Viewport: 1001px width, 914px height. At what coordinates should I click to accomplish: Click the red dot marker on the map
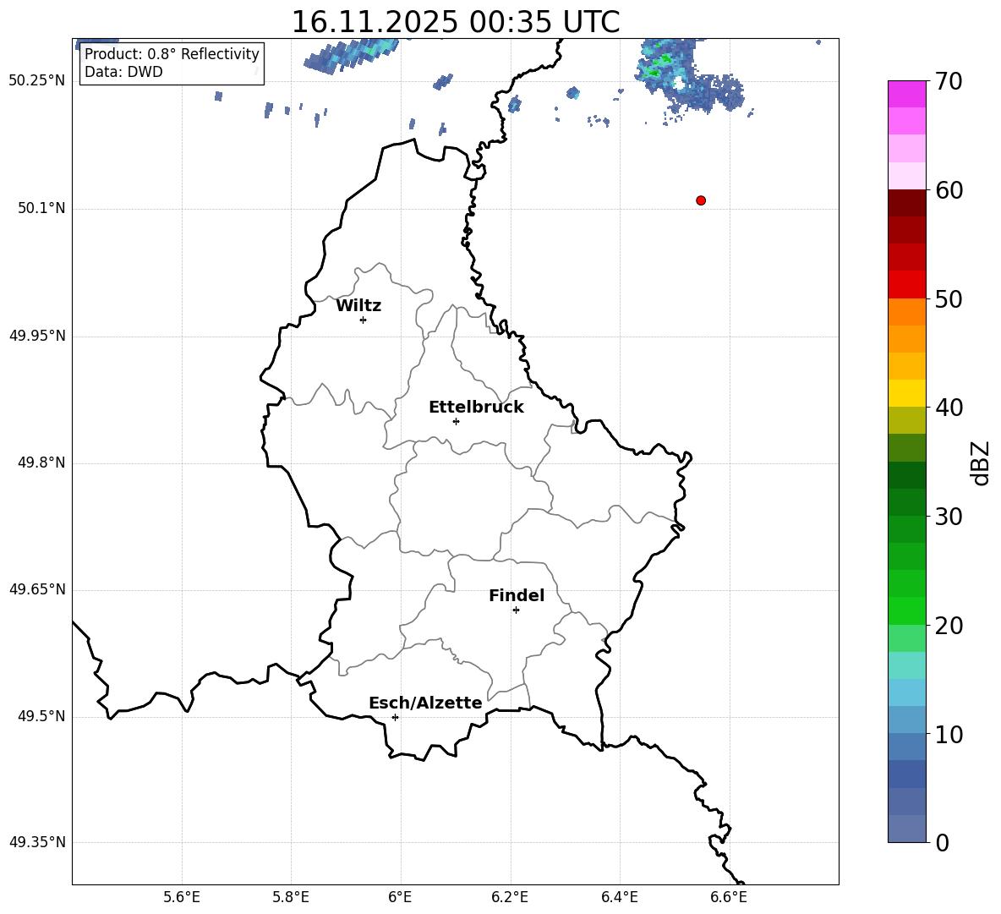(701, 200)
